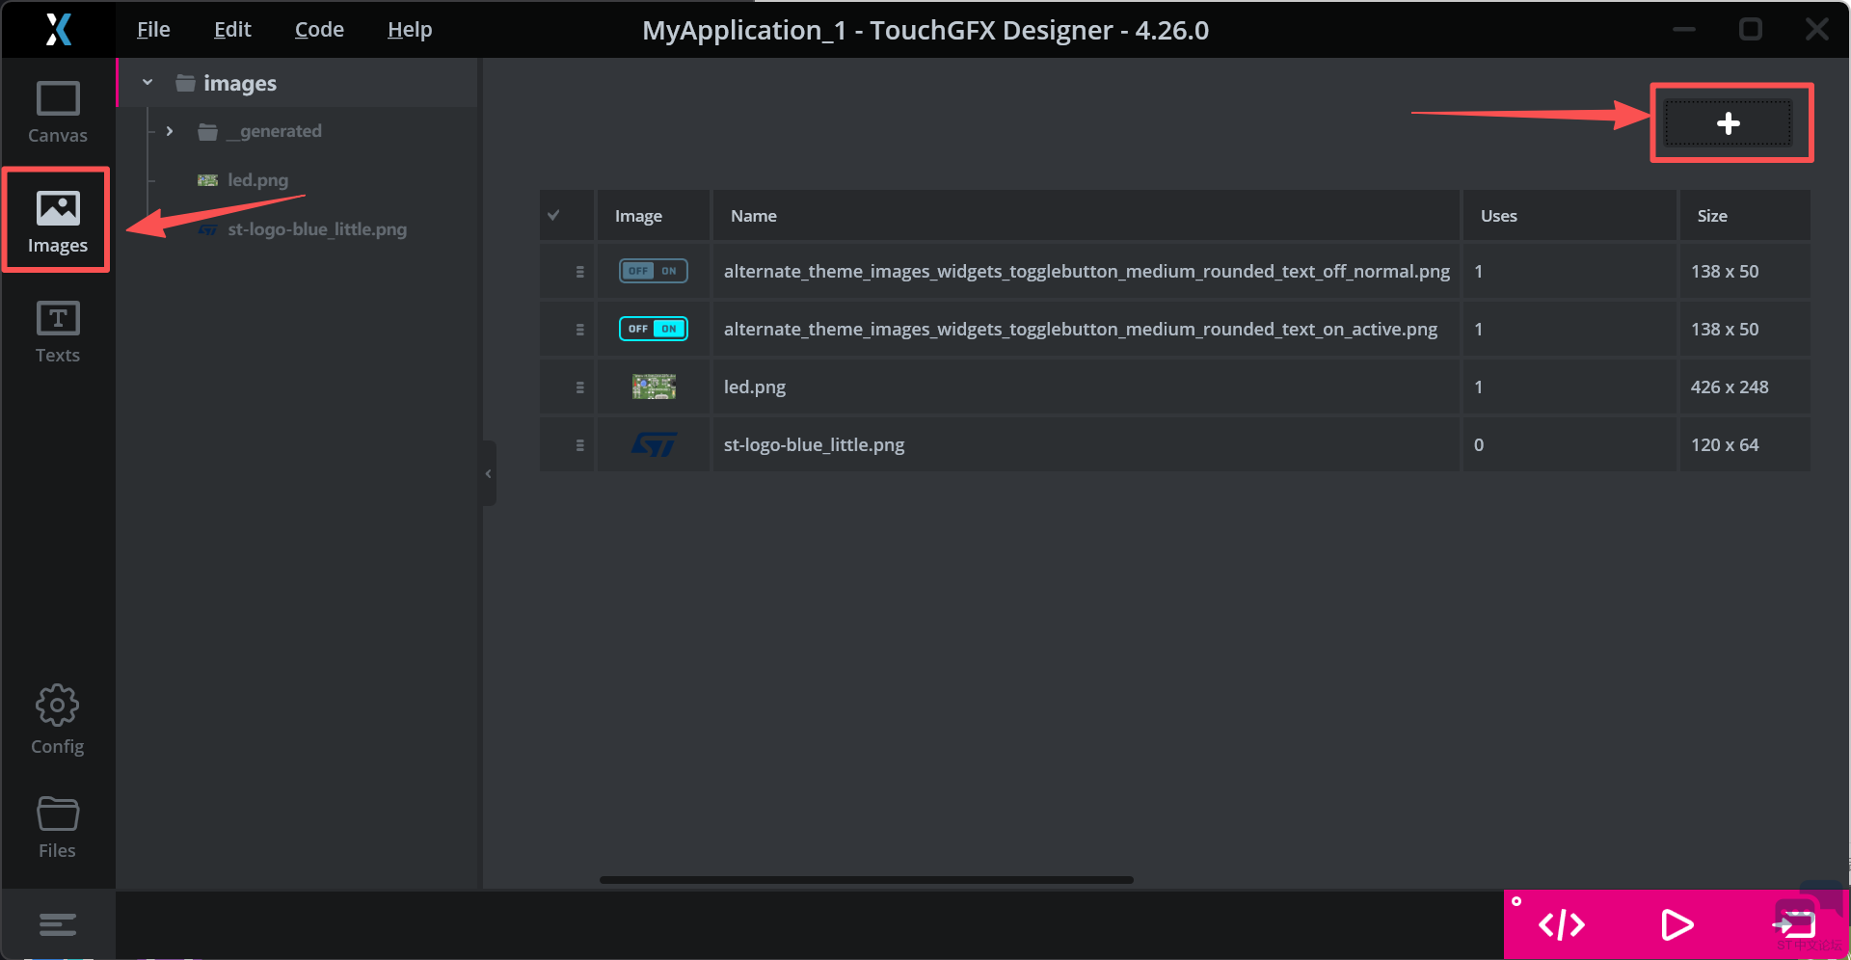Open the Config settings
This screenshot has width=1851, height=960.
click(57, 720)
